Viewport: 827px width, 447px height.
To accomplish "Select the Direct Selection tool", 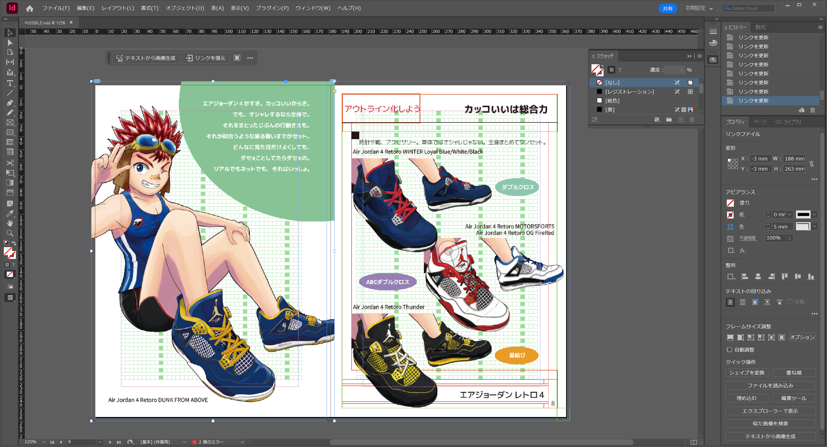I will click(10, 43).
